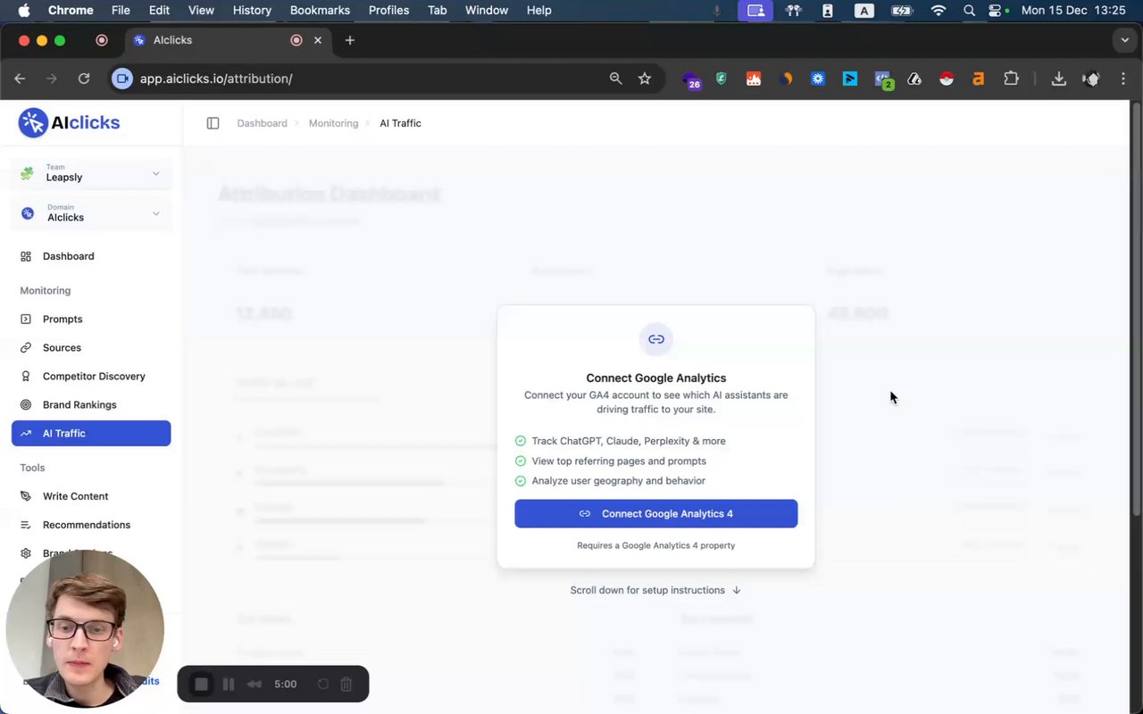Open the Dashboard sidebar item
Screen dimensions: 1143x714
68,256
